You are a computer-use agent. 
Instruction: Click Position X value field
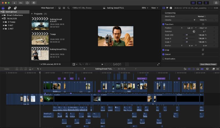pos(189,28)
